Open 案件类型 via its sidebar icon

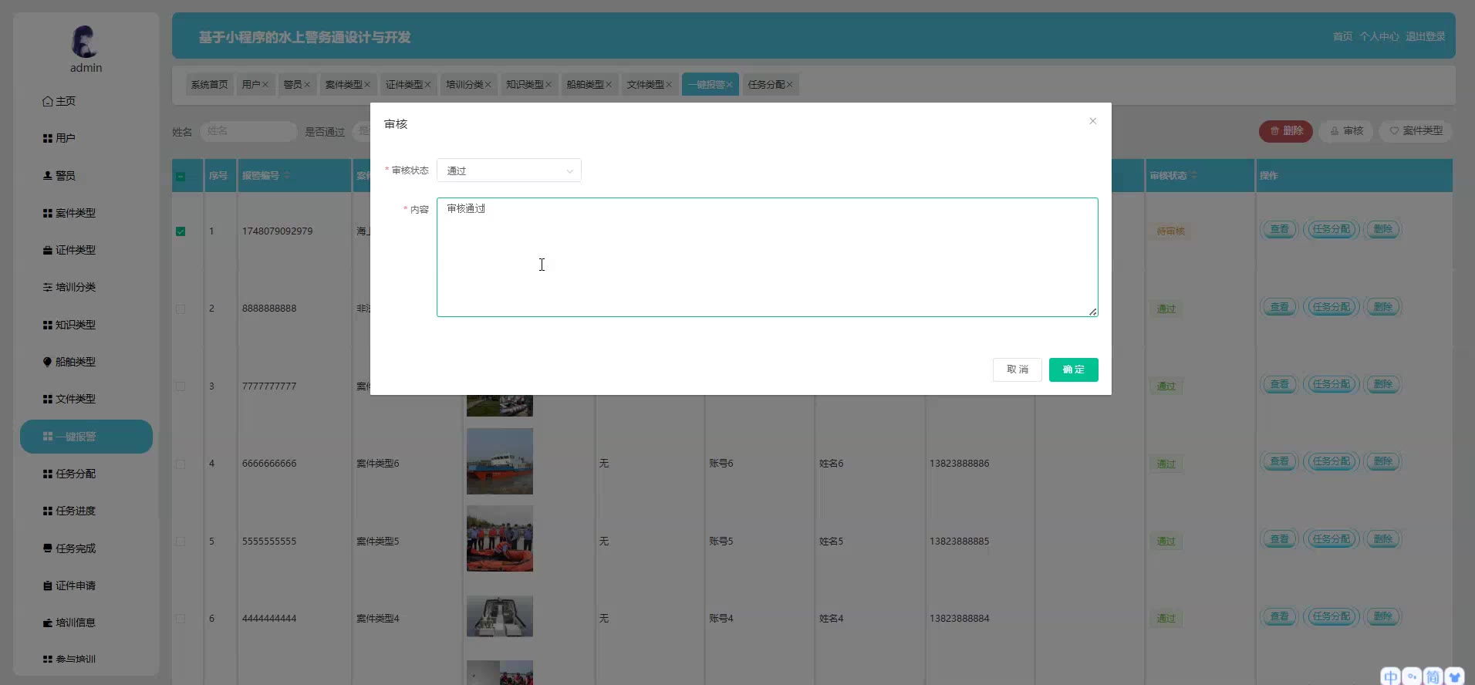click(x=48, y=213)
